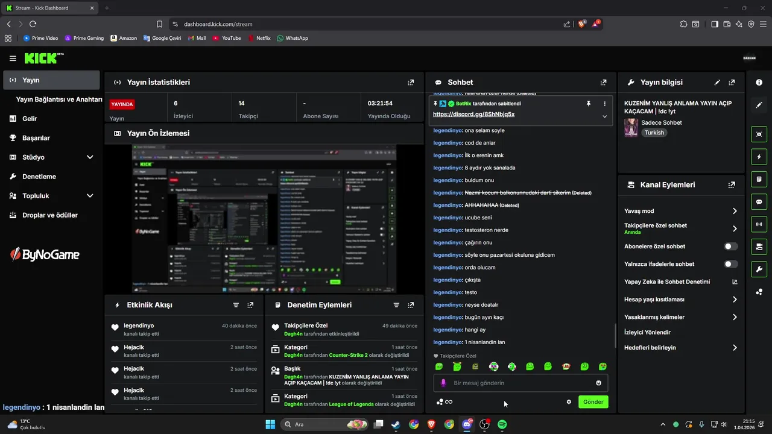Toggle stream preview widget in right sidebar
The width and height of the screenshot is (772, 434).
pyautogui.click(x=759, y=134)
